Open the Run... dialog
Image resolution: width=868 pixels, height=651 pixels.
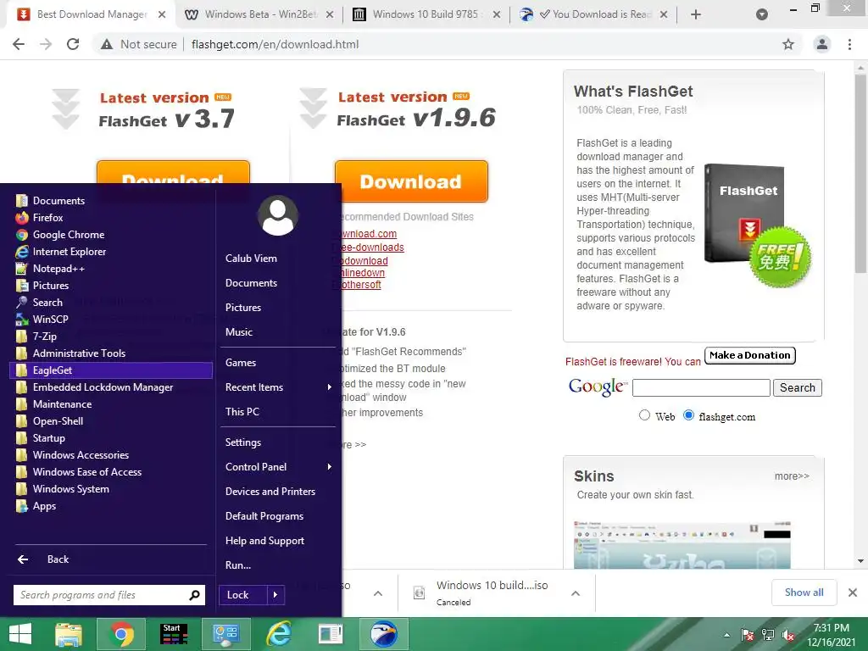(x=238, y=565)
